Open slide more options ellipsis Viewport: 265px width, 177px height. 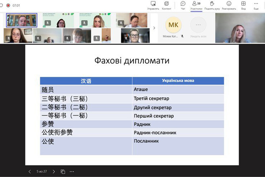click(72, 171)
